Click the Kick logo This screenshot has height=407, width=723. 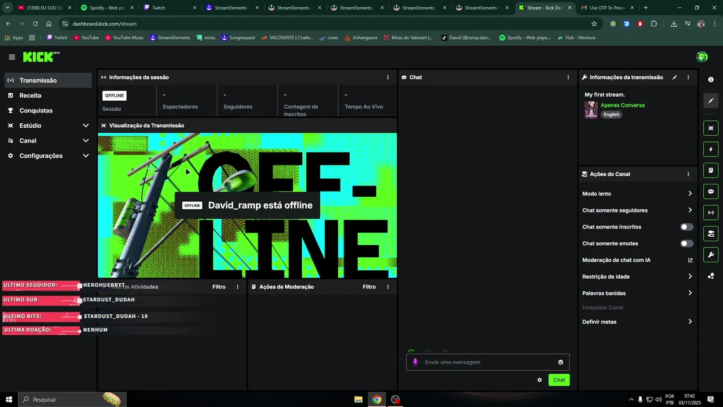tap(41, 57)
